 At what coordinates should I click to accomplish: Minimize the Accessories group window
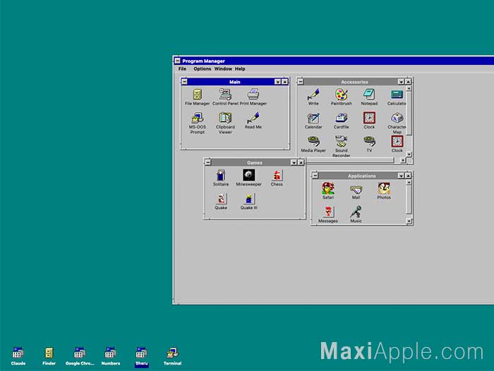pos(401,82)
